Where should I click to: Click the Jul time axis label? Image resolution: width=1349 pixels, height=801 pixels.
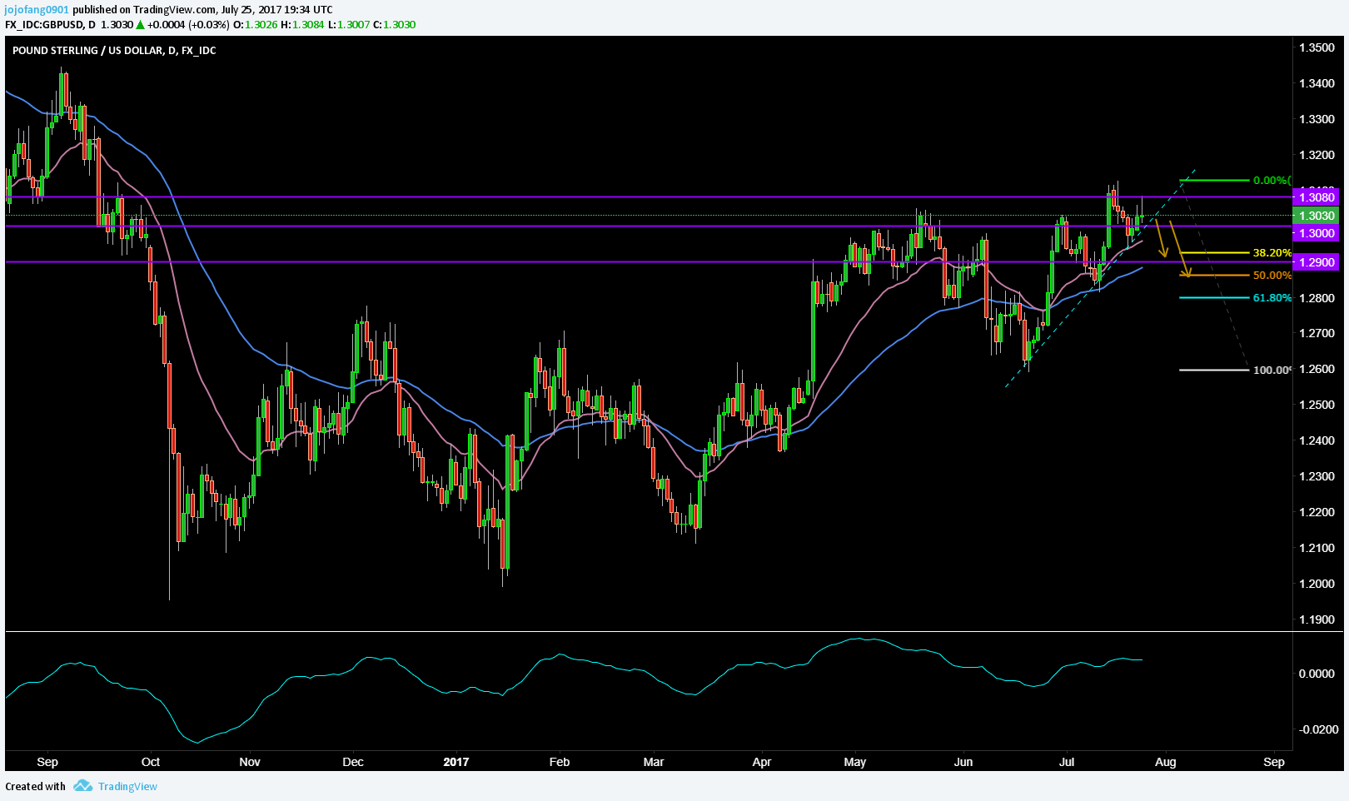(x=1066, y=762)
